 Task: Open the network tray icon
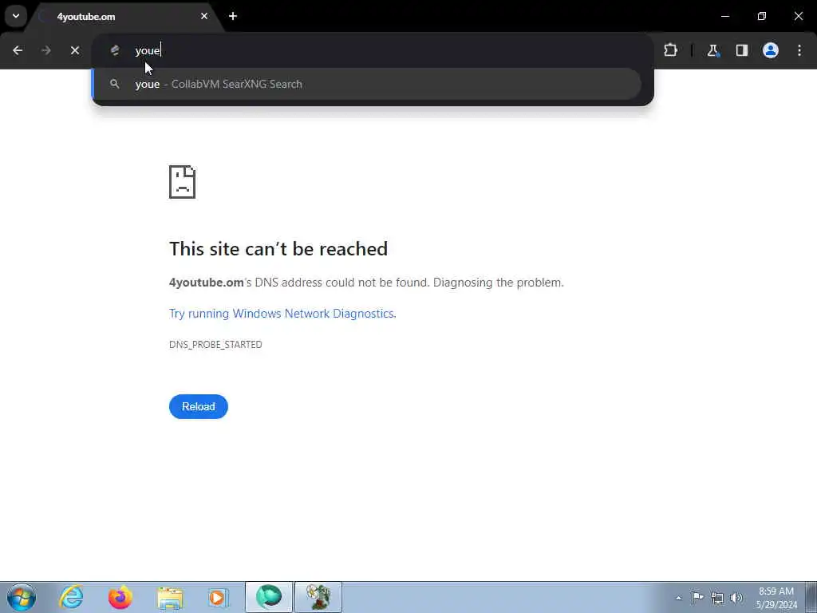(717, 598)
